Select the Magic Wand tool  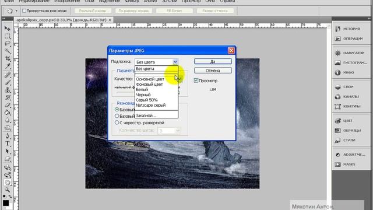(x=8, y=51)
